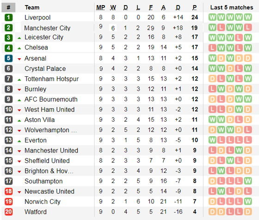Click the red down arrow beside Manchester United
This screenshot has width=259, height=220.
pyautogui.click(x=19, y=151)
